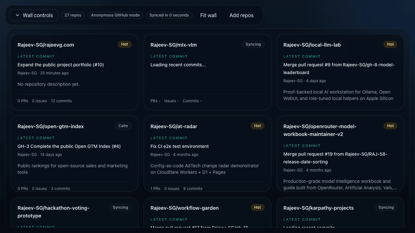The image size is (415, 233).
Task: Click the Synced in 0 seconds badge
Action: [169, 15]
